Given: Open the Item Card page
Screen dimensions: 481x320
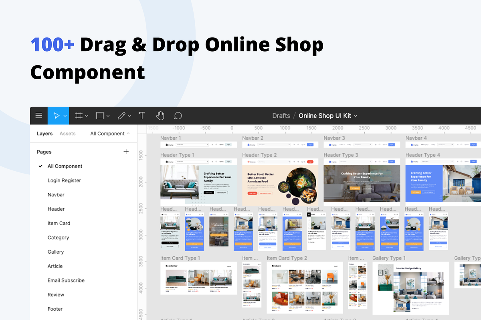Looking at the screenshot, I should [59, 223].
